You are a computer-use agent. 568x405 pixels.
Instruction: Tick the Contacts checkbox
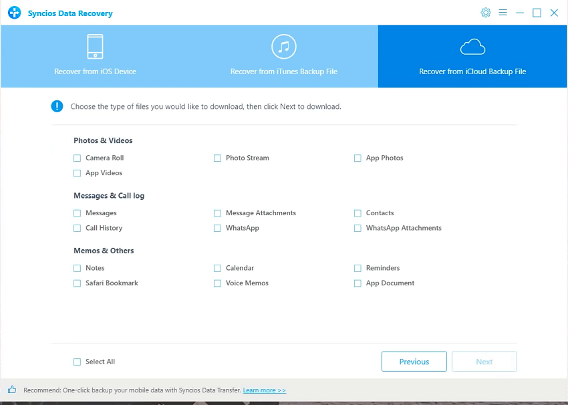358,213
